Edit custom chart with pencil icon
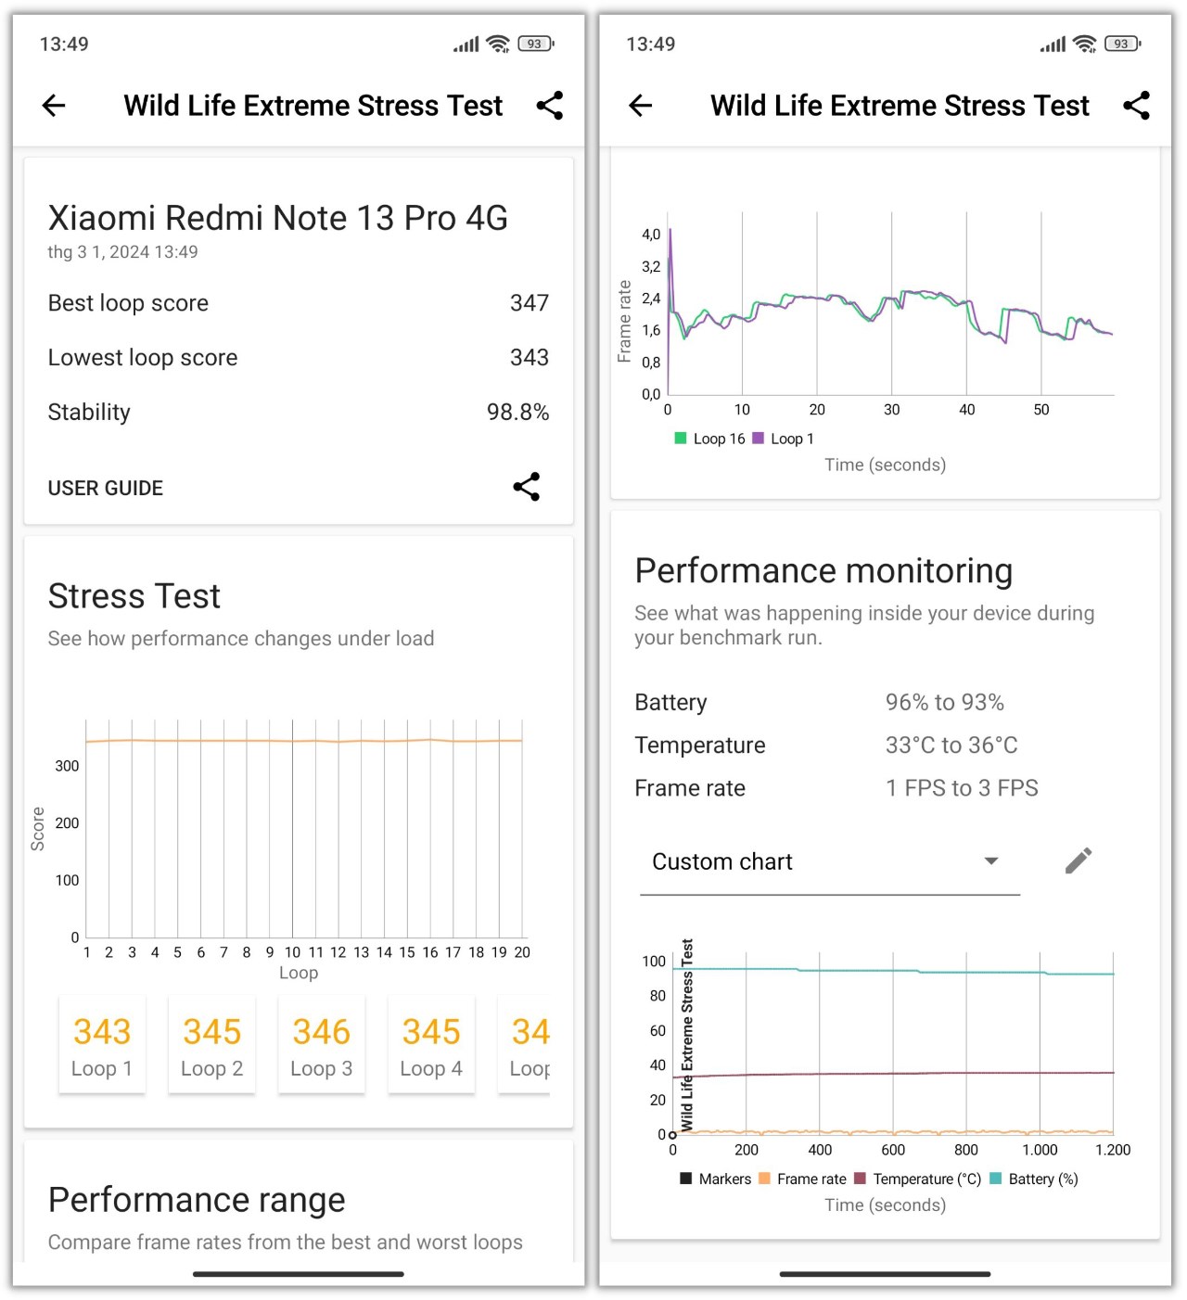The height and width of the screenshot is (1300, 1187). 1079,861
